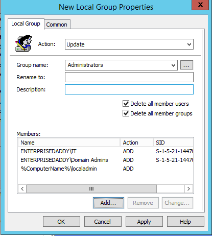
Task: Confirm with the OK button
Action: click(x=61, y=222)
